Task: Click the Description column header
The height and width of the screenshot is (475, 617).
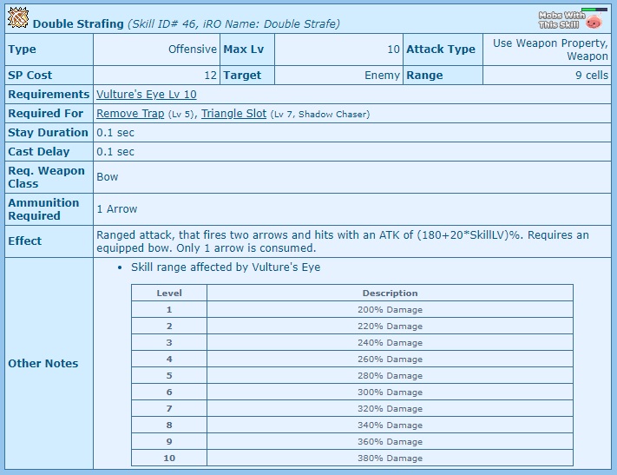Action: [x=390, y=293]
